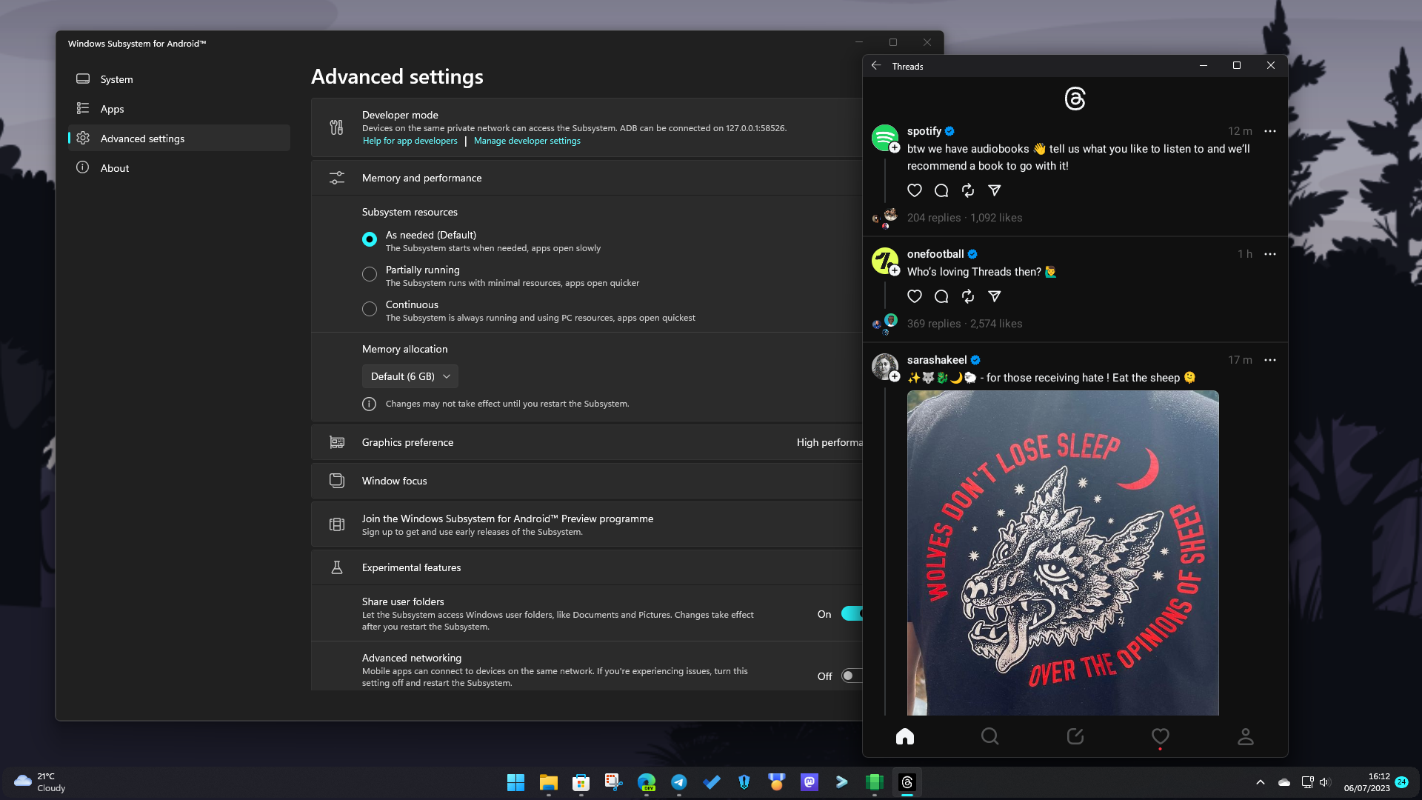This screenshot has height=800, width=1422.
Task: Select the Continuous radio button
Action: click(370, 309)
